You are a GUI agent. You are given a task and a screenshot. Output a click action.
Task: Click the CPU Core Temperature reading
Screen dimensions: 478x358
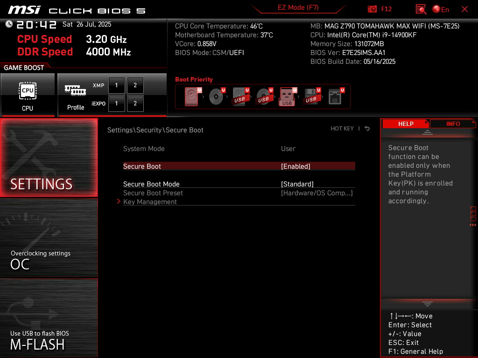(x=219, y=26)
